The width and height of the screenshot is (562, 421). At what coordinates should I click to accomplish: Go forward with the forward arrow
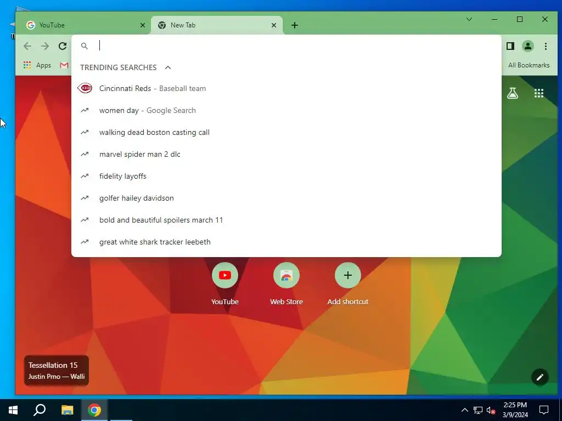coord(45,46)
